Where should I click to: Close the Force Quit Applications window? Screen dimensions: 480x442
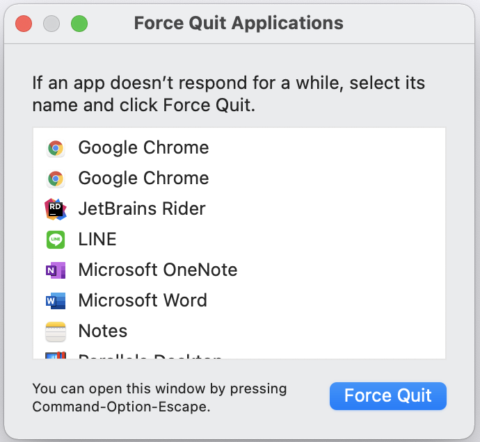coord(24,23)
